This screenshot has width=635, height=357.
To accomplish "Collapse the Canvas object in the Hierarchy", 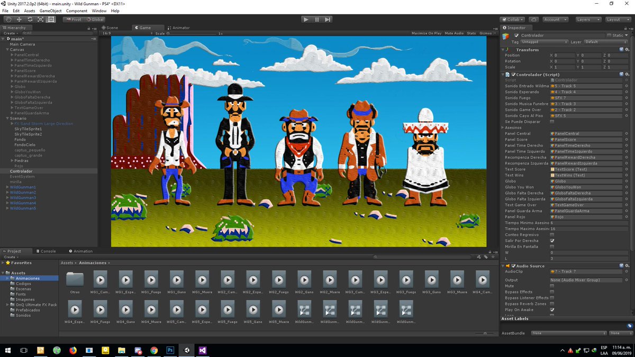I will 7,50.
